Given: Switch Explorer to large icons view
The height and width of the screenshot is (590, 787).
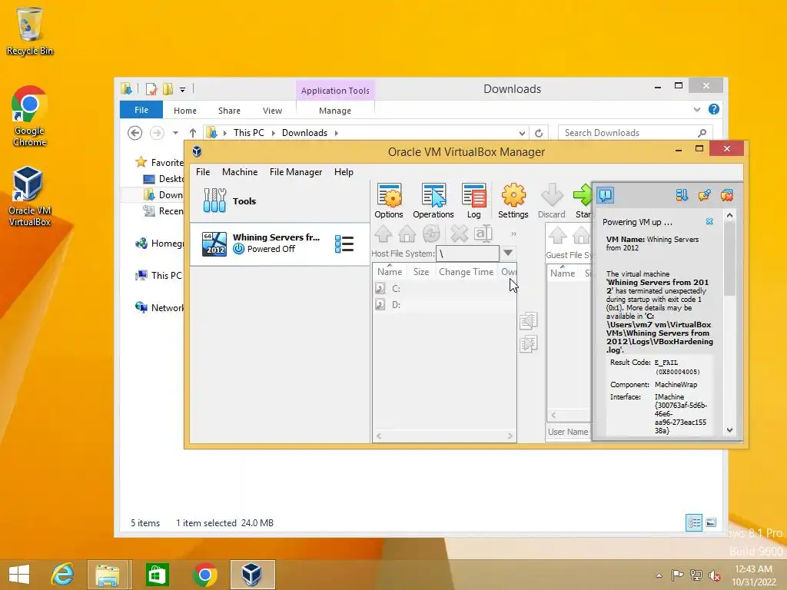Looking at the screenshot, I should click(711, 522).
